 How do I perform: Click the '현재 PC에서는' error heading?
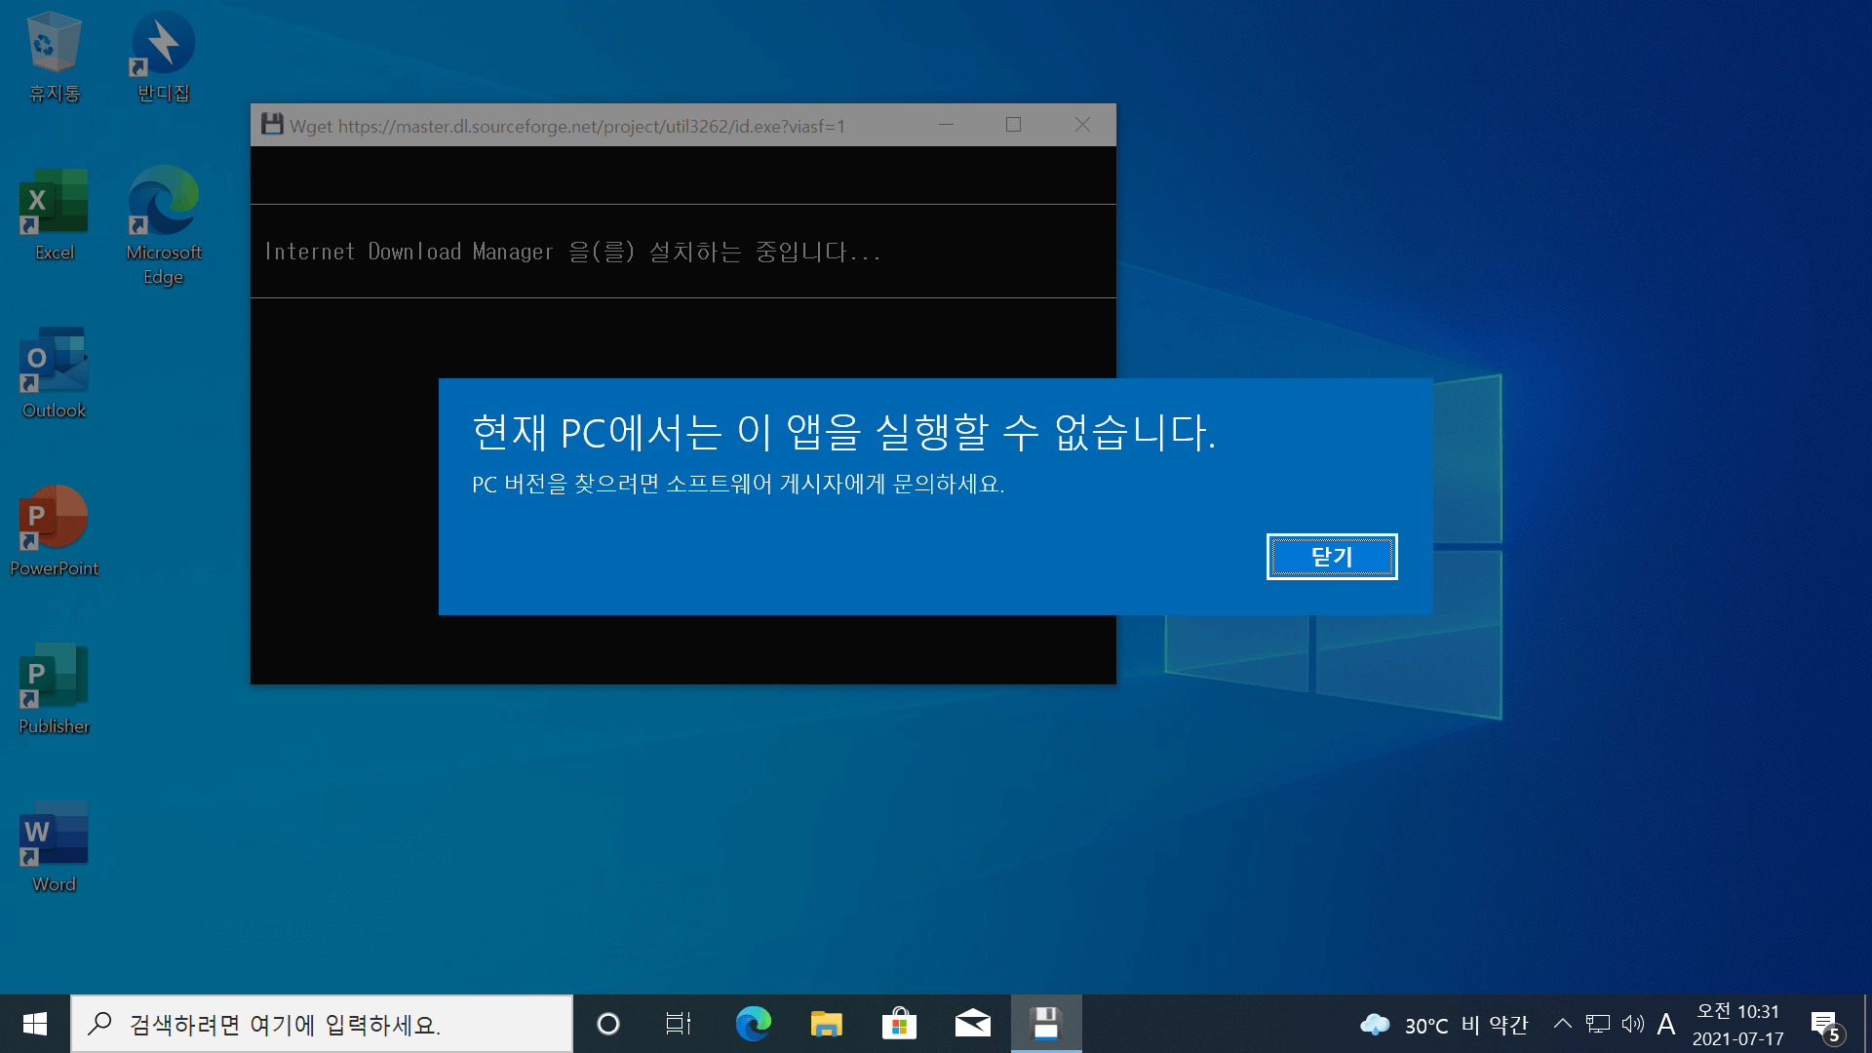[x=844, y=432]
